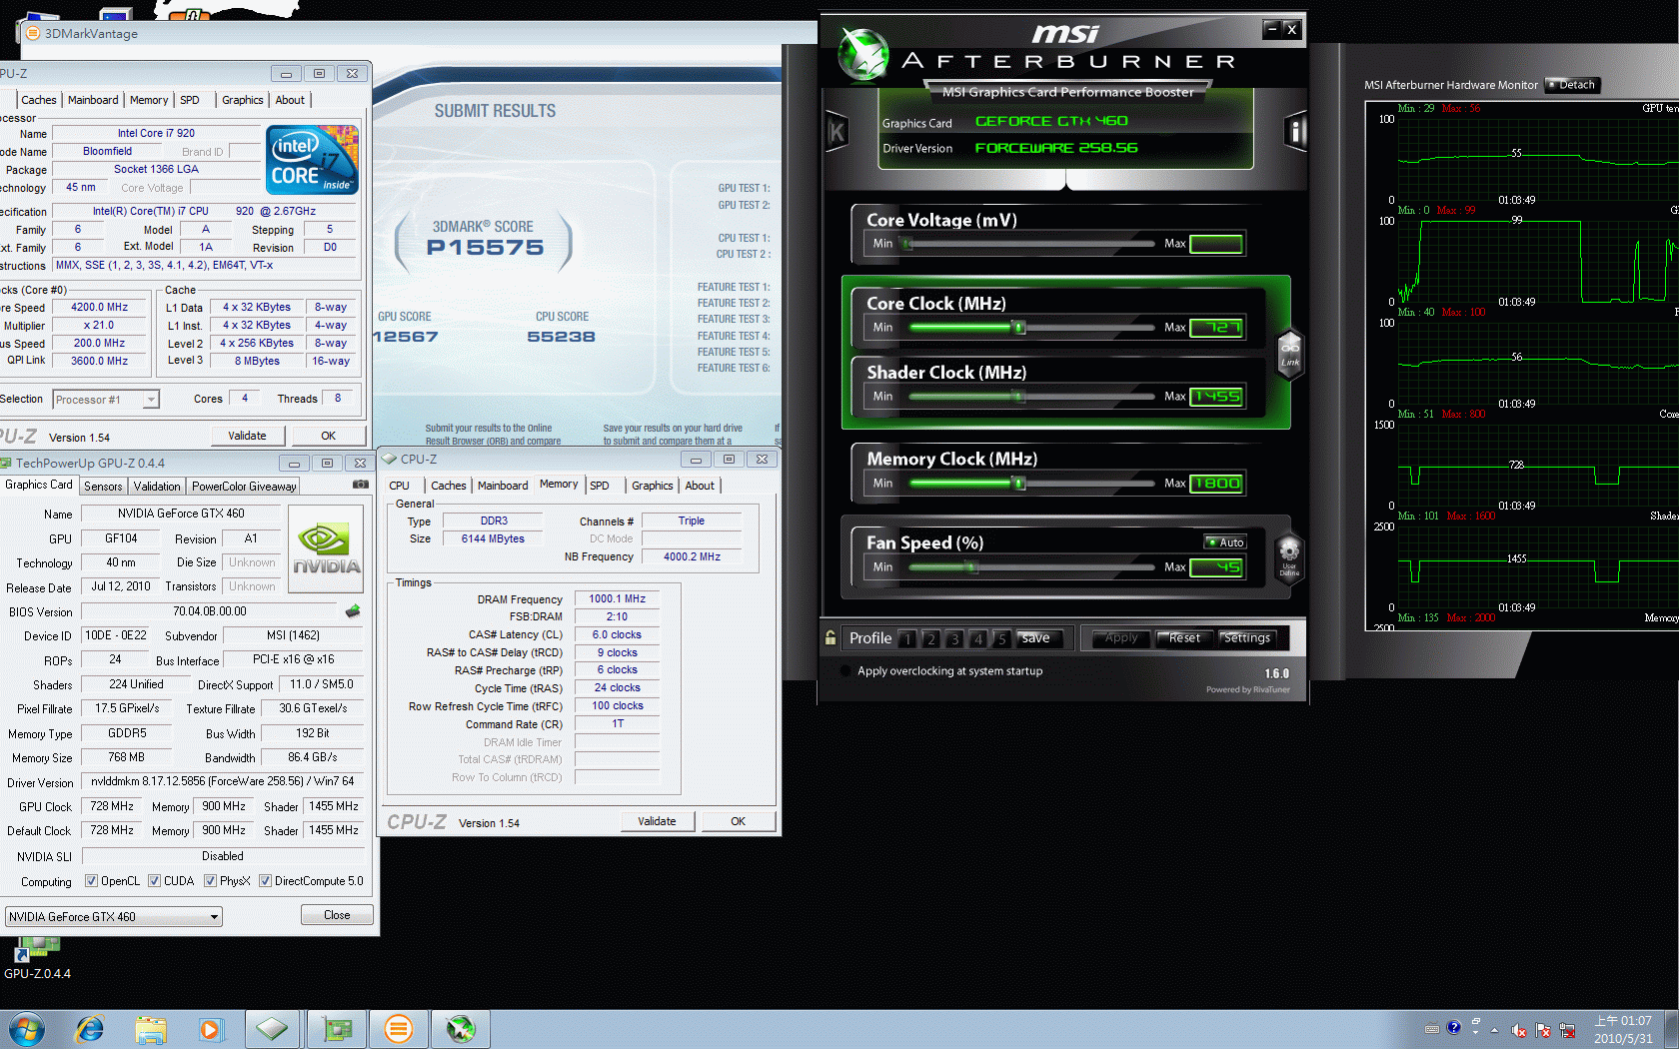This screenshot has height=1049, width=1679.
Task: Click the GPU-Z screenshot camera icon
Action: [361, 485]
